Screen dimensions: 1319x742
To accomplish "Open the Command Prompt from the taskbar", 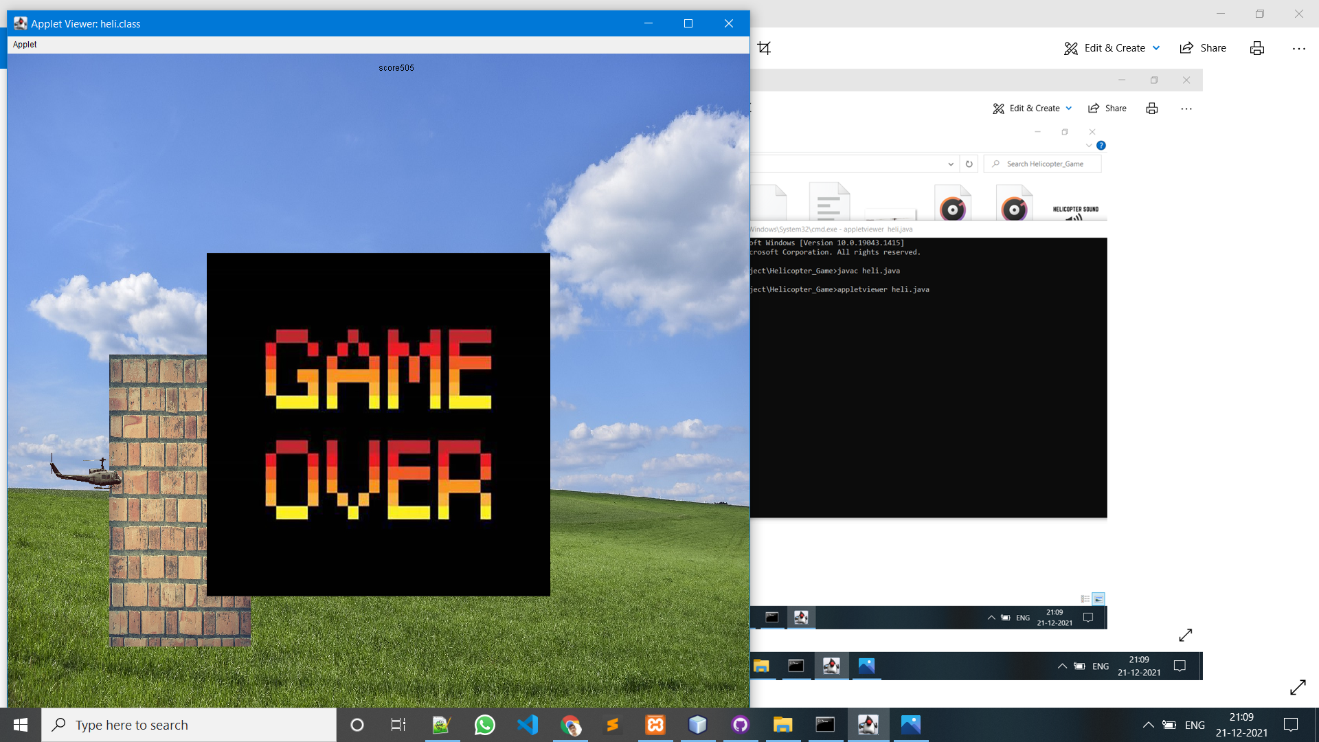I will 824,724.
